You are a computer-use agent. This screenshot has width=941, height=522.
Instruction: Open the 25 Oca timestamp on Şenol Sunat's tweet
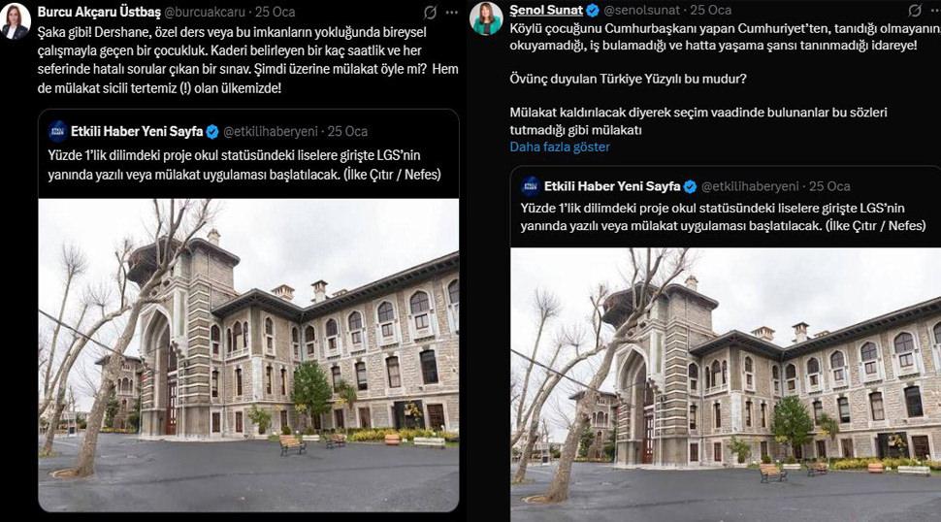710,11
